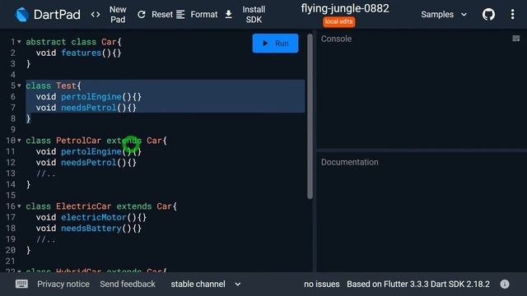Viewport: 527px width, 296px height.
Task: Click 'electricMotor' method on line 17
Action: 93,217
